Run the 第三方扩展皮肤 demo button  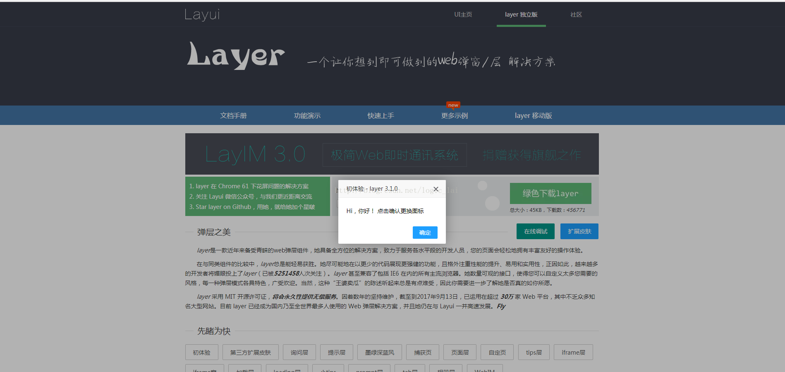click(x=251, y=352)
